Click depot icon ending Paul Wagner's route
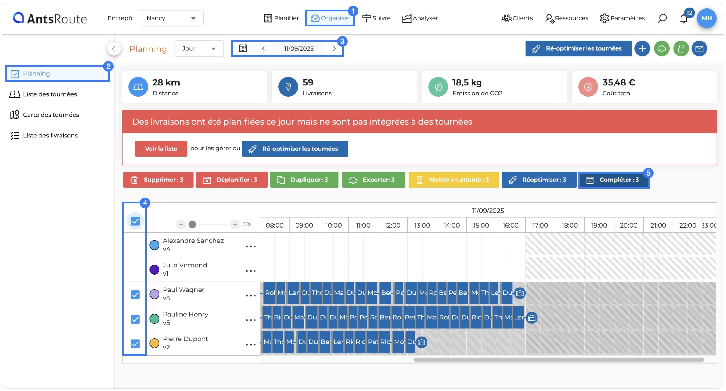Viewport: 726px width, 391px height. 520,293
